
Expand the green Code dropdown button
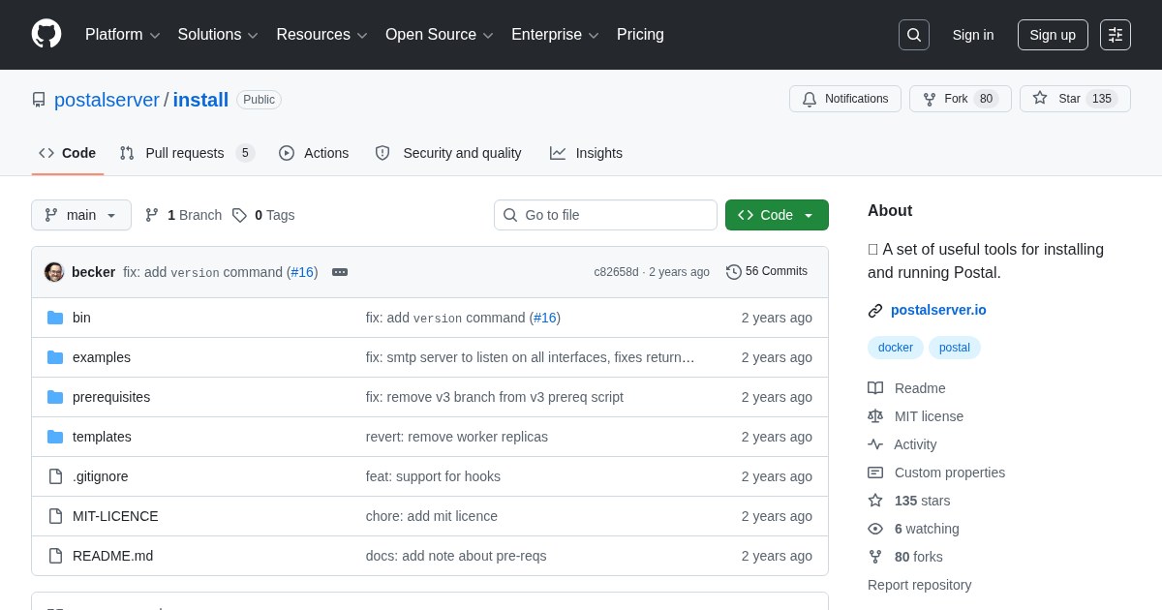pos(777,215)
